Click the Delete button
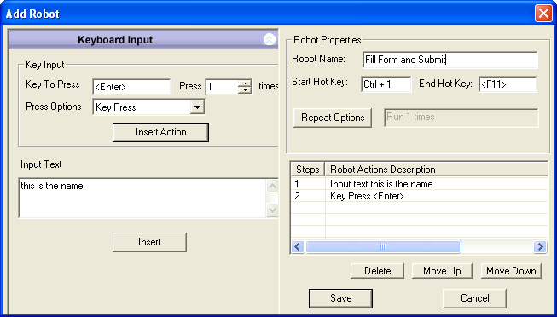 [x=377, y=271]
